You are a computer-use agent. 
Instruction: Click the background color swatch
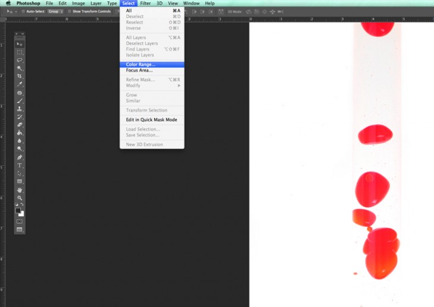(x=22, y=214)
